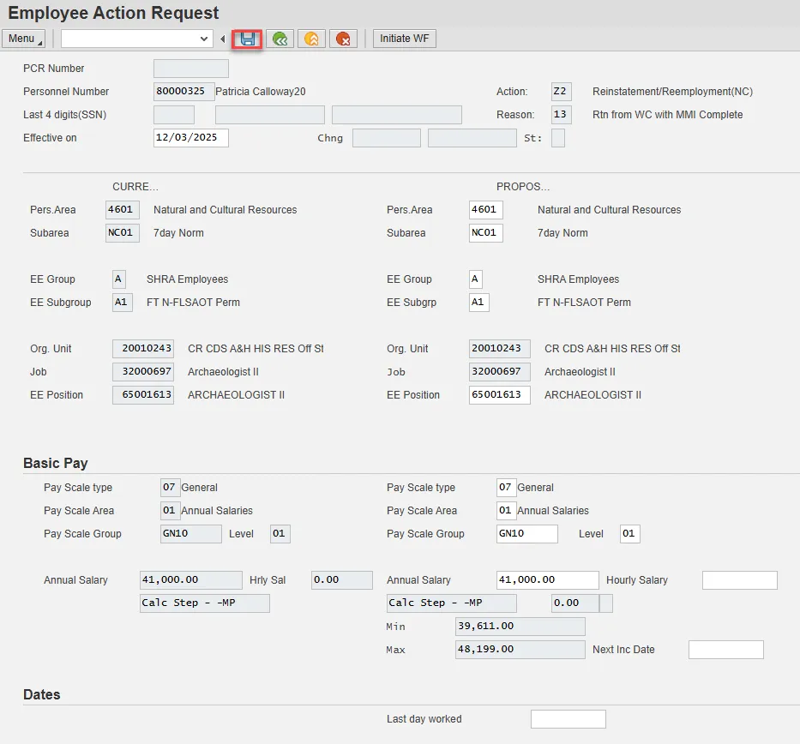This screenshot has width=800, height=744.
Task: Click the red Cancel icon
Action: (343, 39)
